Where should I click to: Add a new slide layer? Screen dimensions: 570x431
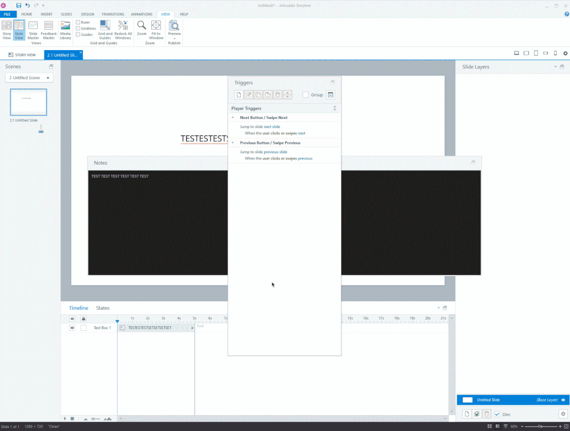click(467, 414)
